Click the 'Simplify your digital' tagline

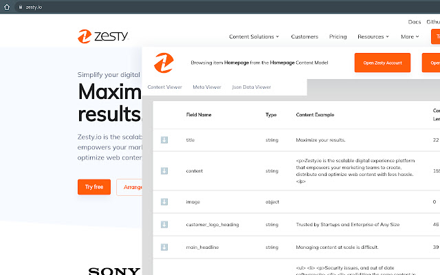pos(109,75)
